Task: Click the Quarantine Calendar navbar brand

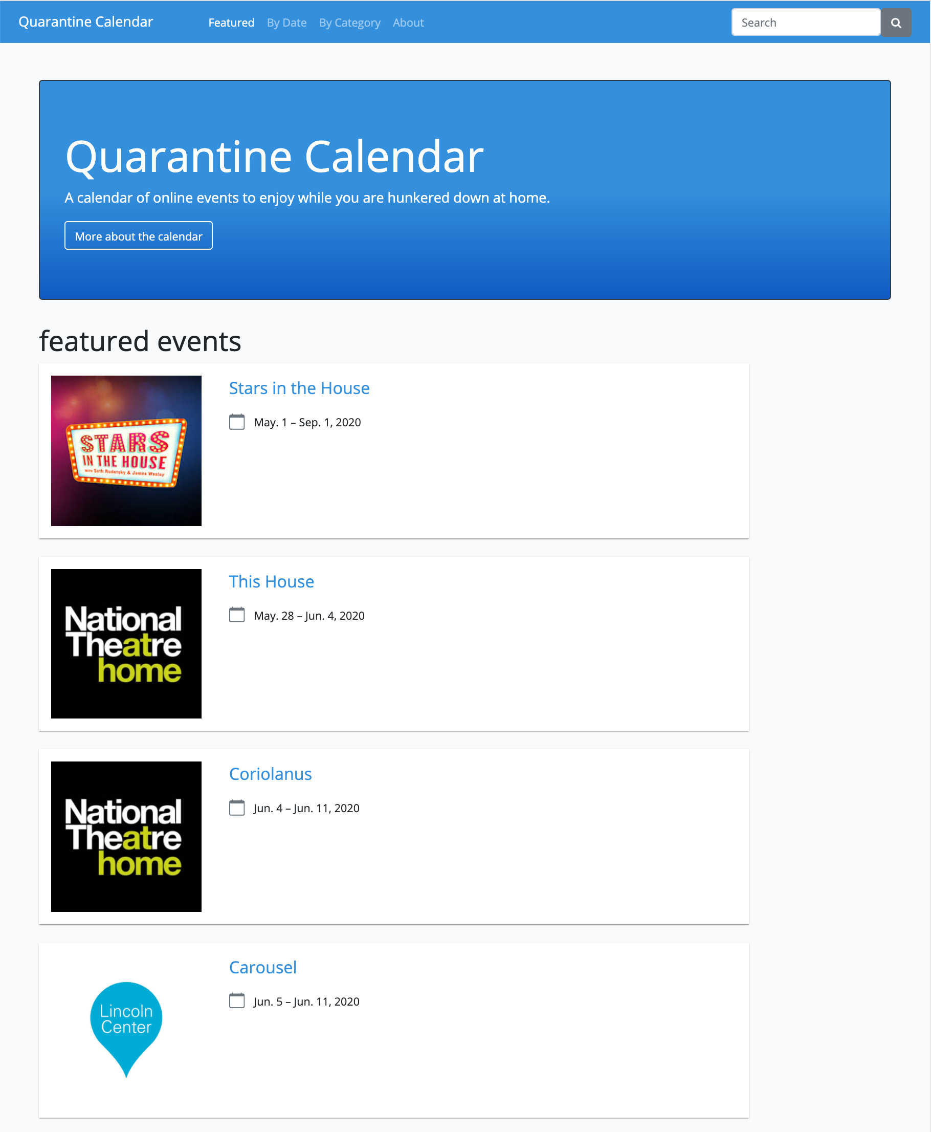Action: tap(86, 21)
